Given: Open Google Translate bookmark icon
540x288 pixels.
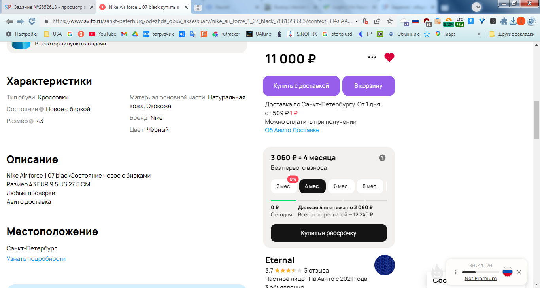Looking at the screenshot, I should (x=193, y=34).
